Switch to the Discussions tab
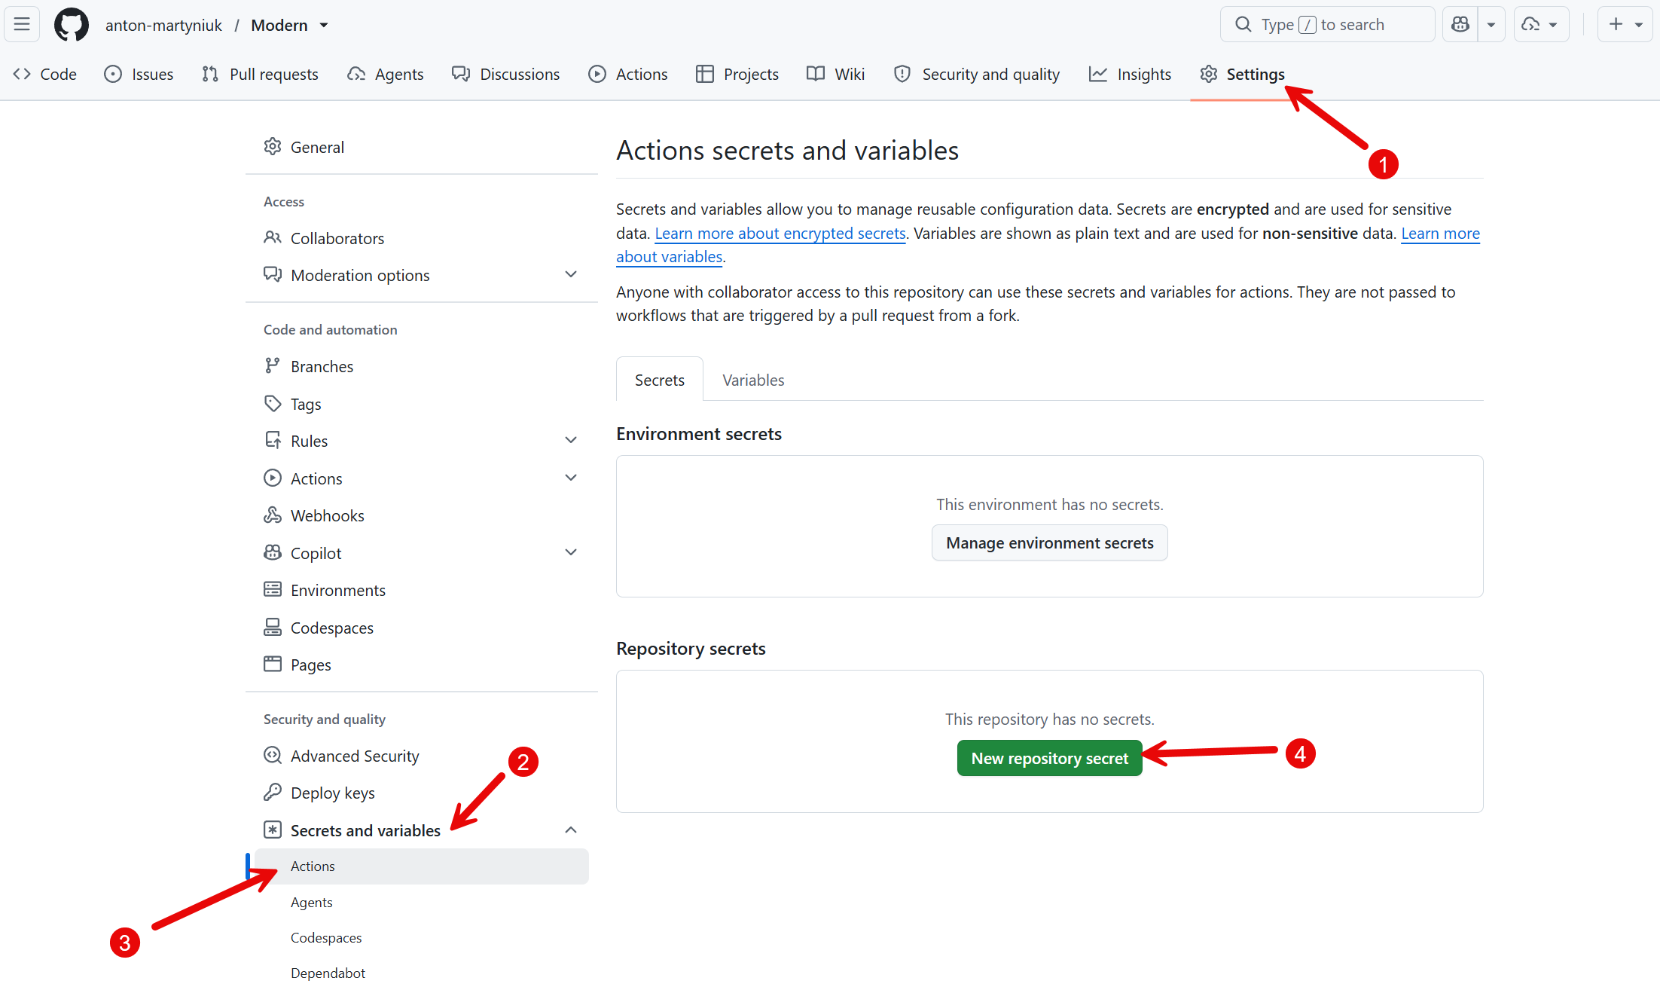This screenshot has height=987, width=1660. [506, 74]
